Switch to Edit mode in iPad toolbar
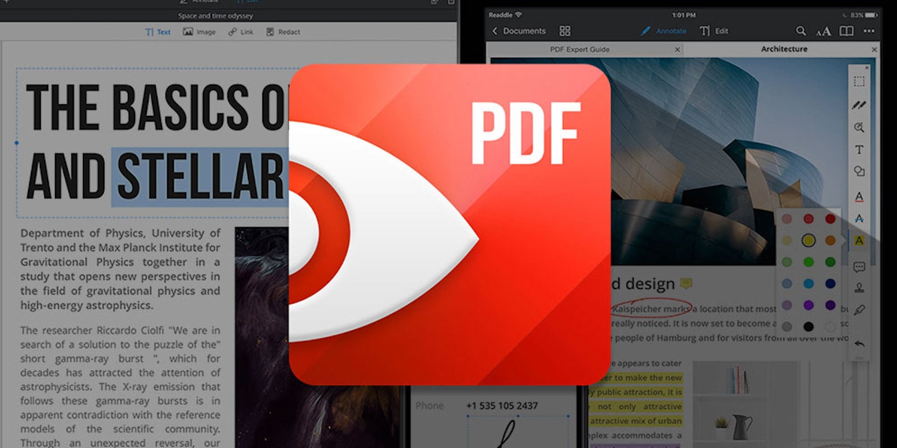 [714, 31]
